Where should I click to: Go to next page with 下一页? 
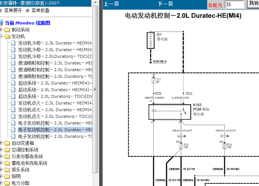tap(165, 4)
